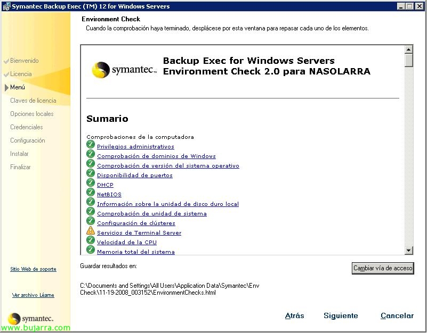Open Ver archivo Léame link
427x333 pixels.
pyautogui.click(x=33, y=295)
